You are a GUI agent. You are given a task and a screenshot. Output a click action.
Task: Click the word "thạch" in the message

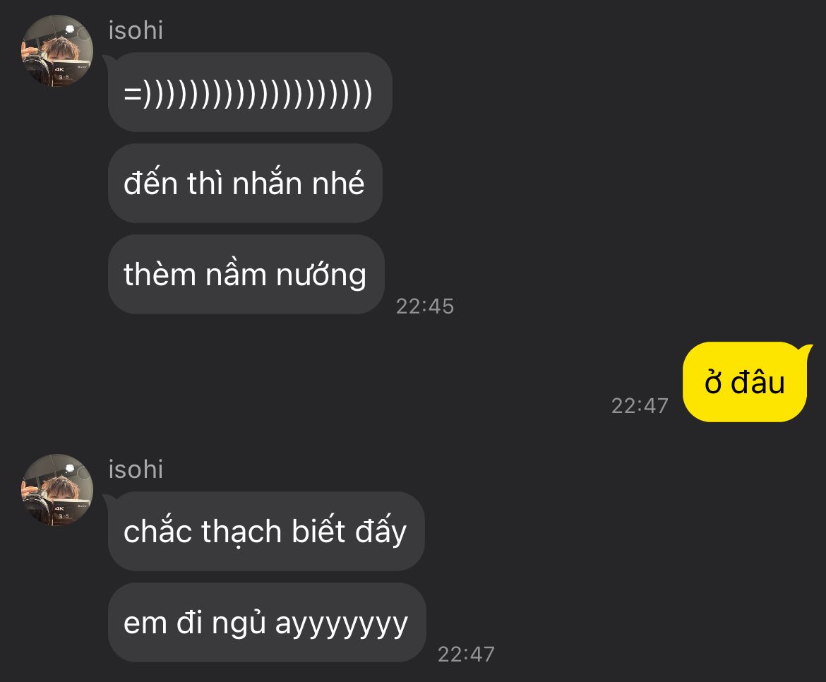(x=241, y=532)
